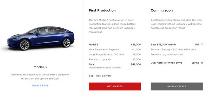Click the Premium Upgrades optional text

point(167,54)
